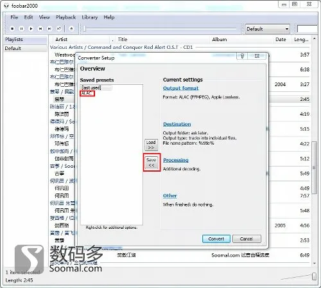Select the Soomal.com track lasting 6:49

tap(180, 255)
